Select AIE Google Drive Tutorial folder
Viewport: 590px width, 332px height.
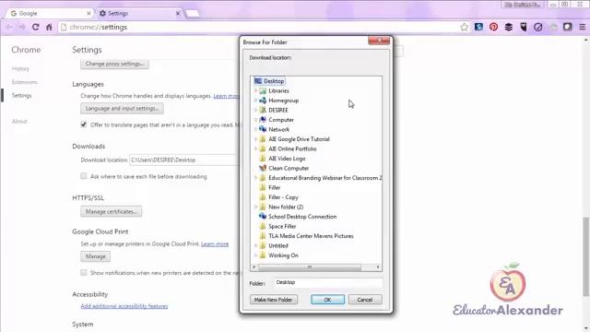[299, 139]
